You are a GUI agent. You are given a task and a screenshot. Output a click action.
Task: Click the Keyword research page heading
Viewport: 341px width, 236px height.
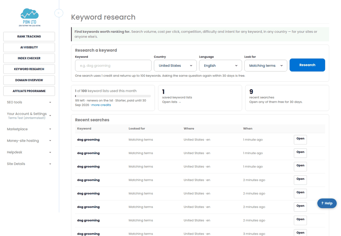click(103, 17)
